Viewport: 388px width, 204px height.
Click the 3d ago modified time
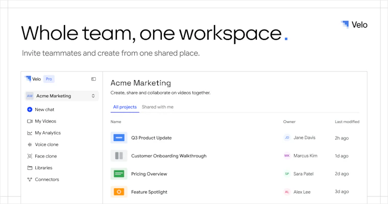(342, 192)
